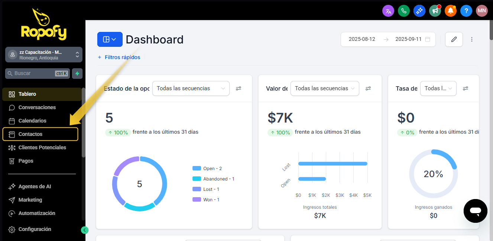Click the MN user avatar

tap(482, 11)
